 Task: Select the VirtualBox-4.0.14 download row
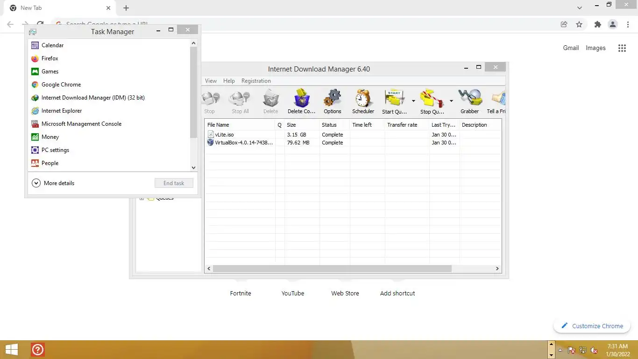point(353,143)
